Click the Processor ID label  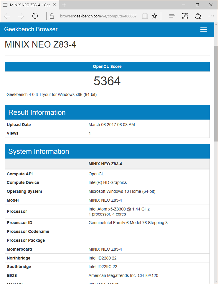click(19, 223)
